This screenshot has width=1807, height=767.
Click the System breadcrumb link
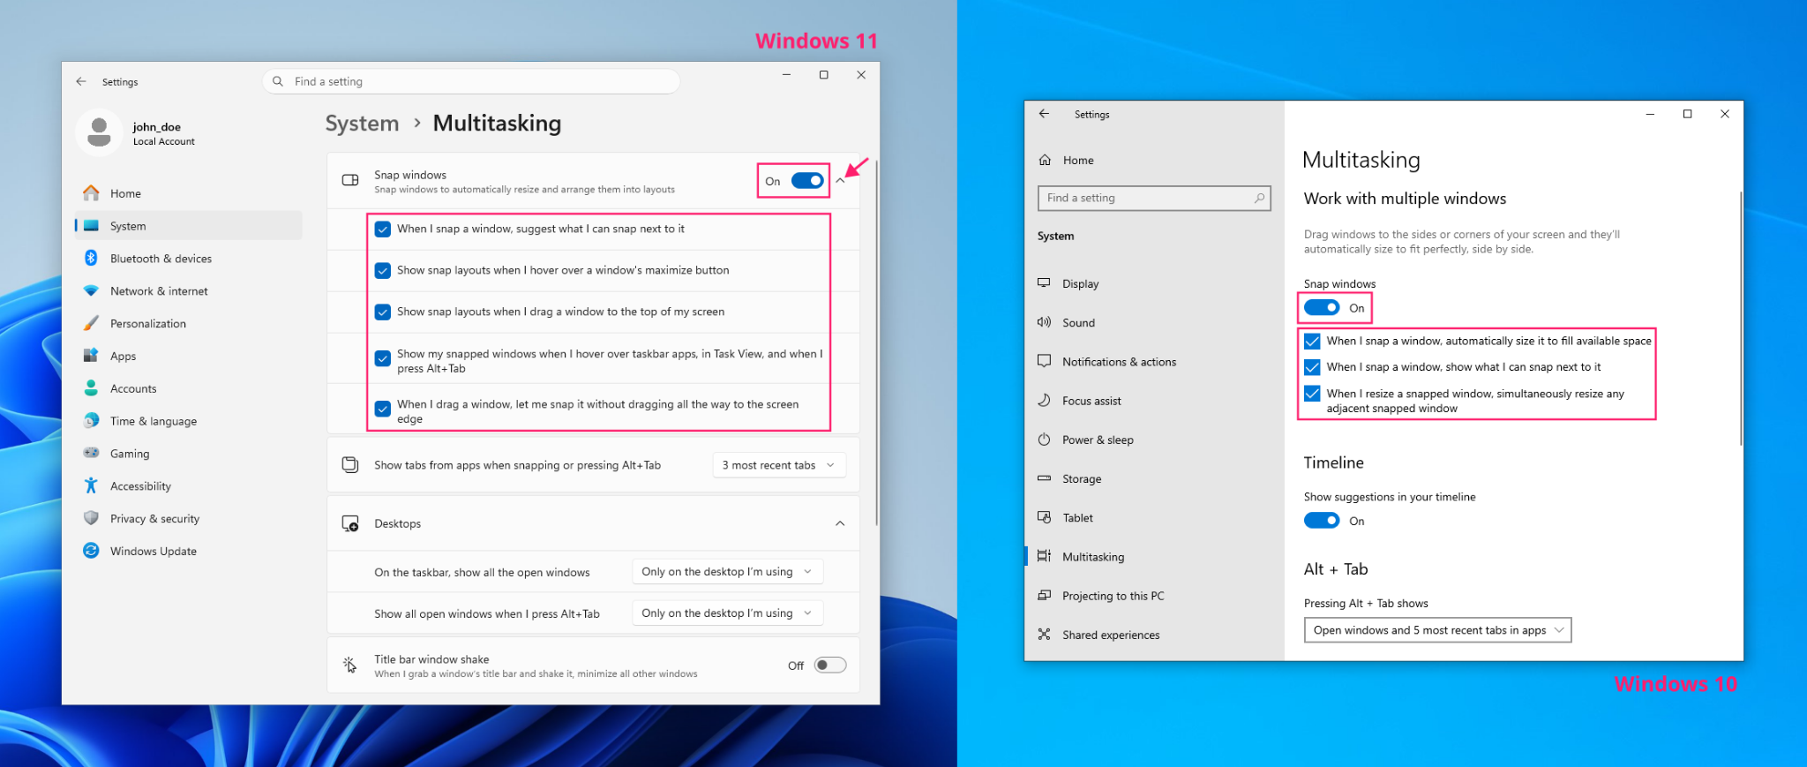362,124
